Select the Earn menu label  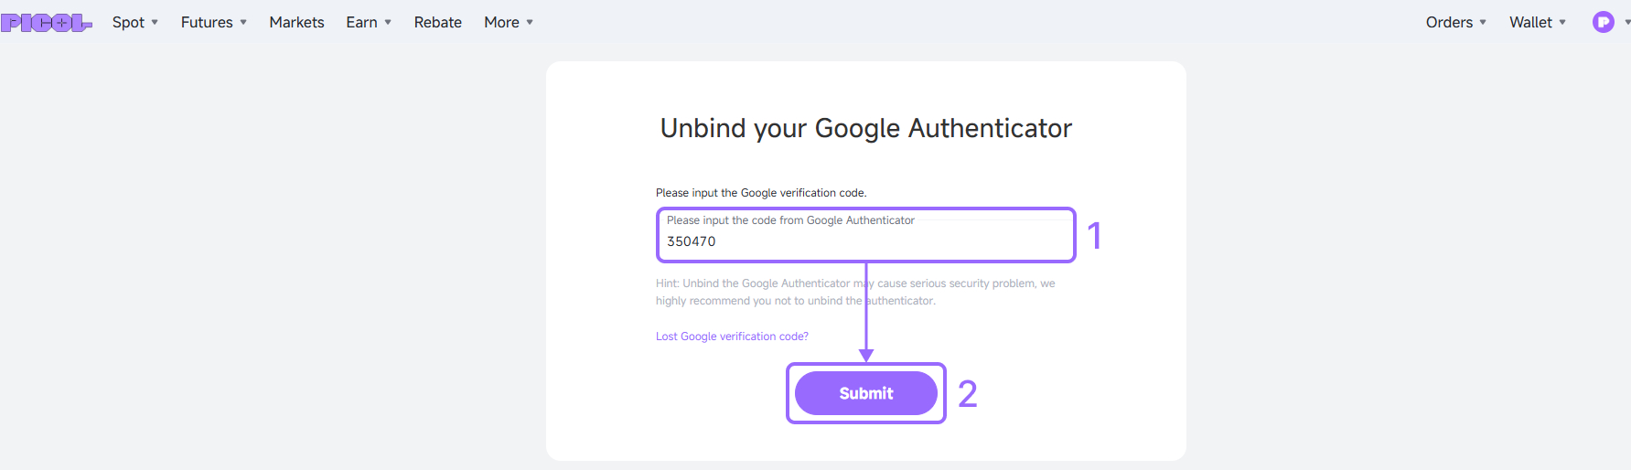click(x=361, y=22)
